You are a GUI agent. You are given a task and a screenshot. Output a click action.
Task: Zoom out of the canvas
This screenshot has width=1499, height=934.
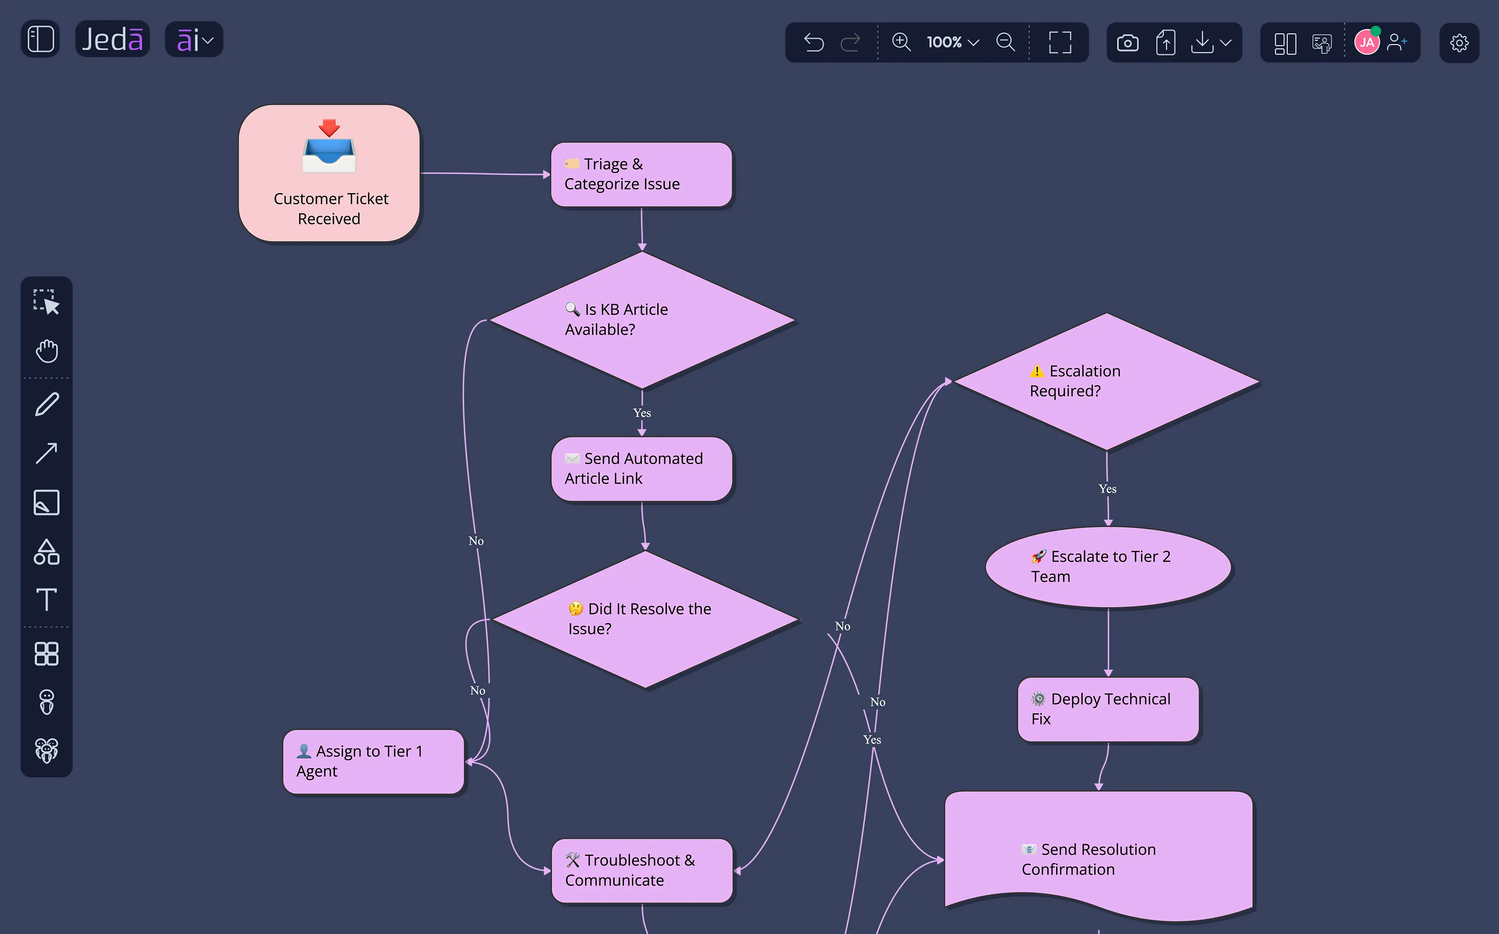point(1005,42)
